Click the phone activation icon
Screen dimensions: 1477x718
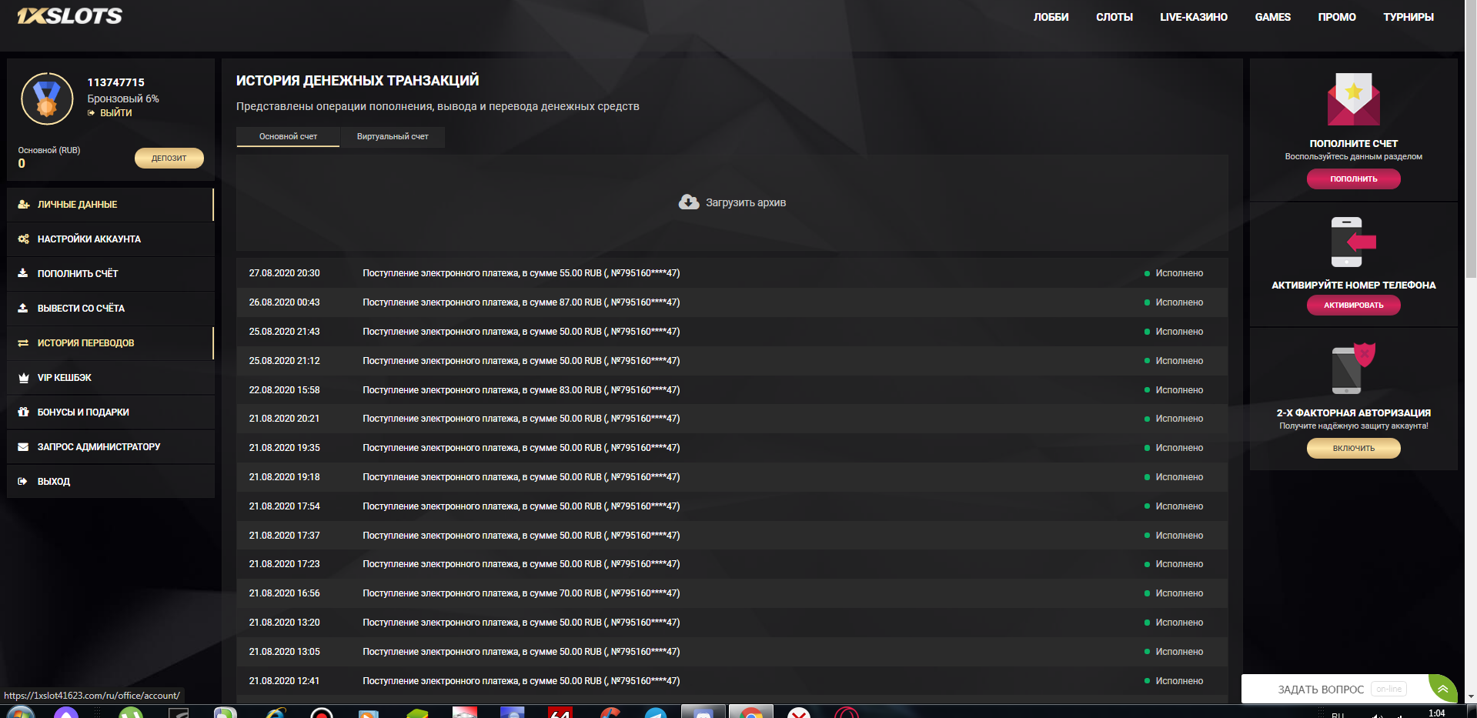coord(1353,242)
